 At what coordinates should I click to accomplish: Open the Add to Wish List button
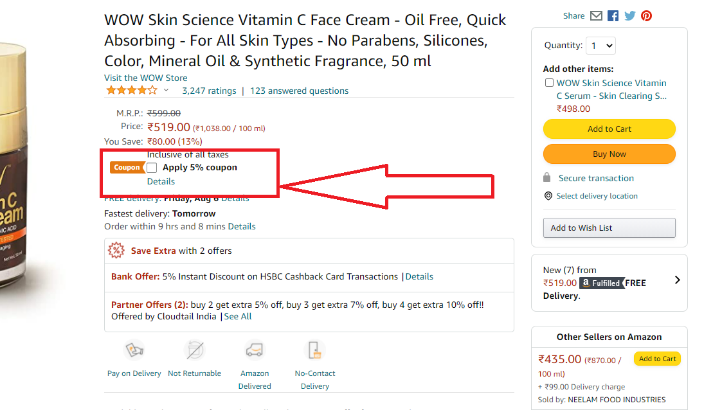click(x=609, y=227)
